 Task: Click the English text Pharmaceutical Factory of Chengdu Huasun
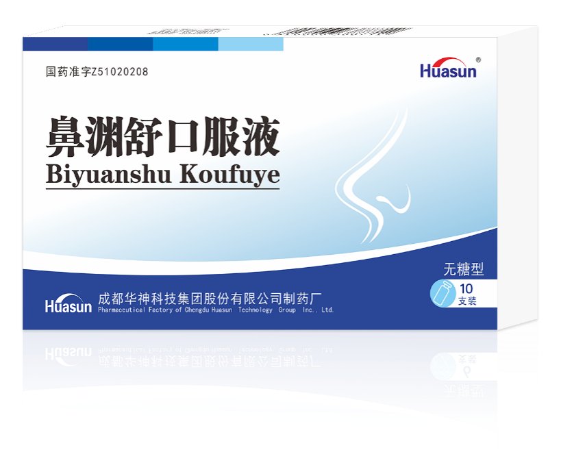(165, 310)
